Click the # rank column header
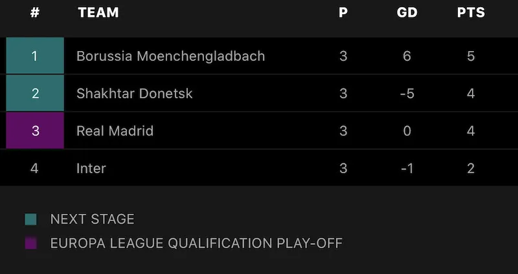The height and width of the screenshot is (274, 518). tap(35, 13)
